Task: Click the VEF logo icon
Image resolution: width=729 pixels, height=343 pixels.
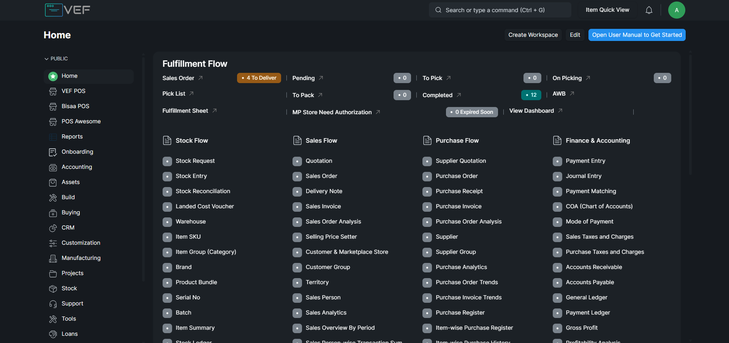Action: [x=54, y=10]
